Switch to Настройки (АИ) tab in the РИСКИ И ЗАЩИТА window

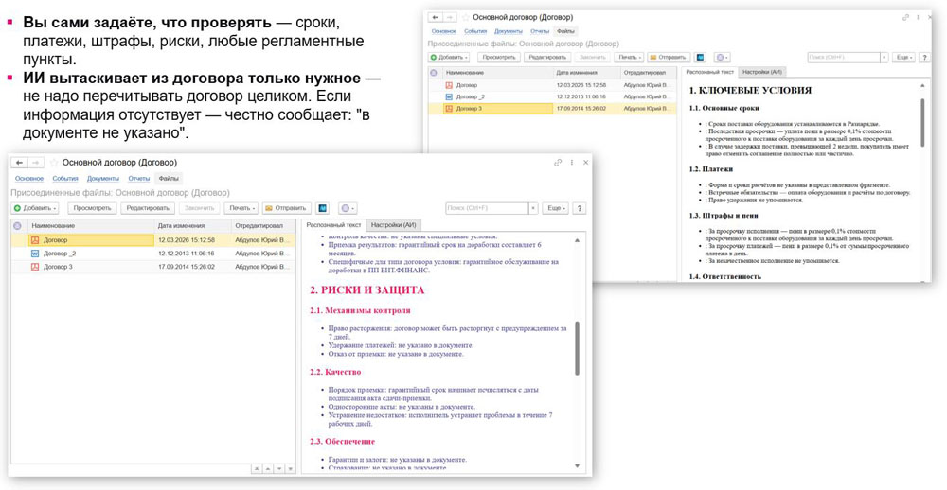point(394,225)
